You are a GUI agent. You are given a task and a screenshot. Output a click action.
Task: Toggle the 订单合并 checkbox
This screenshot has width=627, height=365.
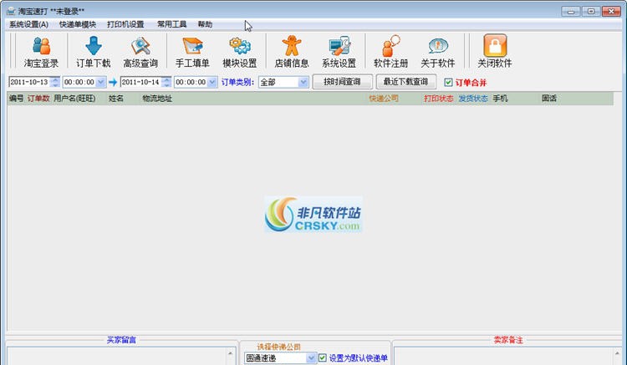click(448, 82)
